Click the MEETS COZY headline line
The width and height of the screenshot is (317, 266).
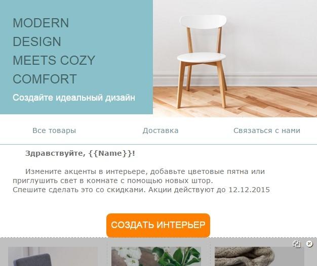pos(54,60)
